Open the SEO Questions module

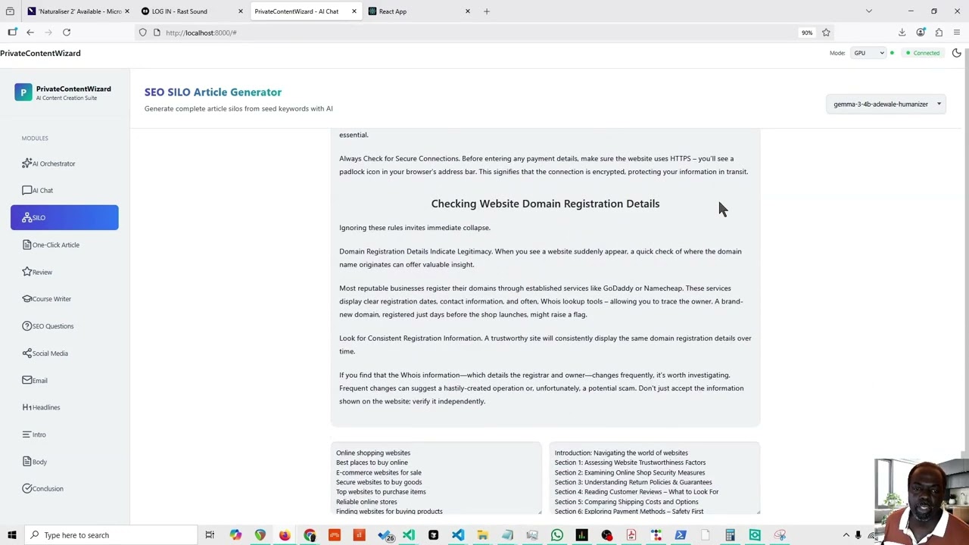click(x=64, y=326)
